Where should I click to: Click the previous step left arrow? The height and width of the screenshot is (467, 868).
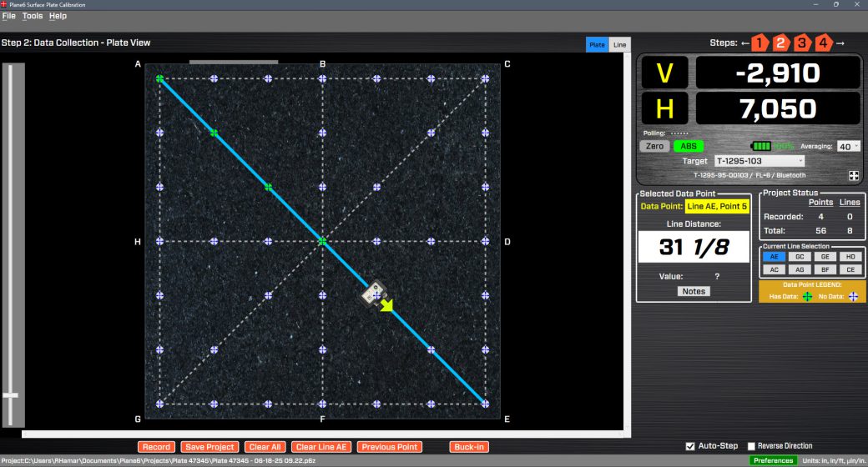click(744, 43)
